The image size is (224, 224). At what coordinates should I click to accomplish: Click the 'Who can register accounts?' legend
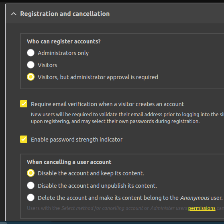tap(64, 41)
